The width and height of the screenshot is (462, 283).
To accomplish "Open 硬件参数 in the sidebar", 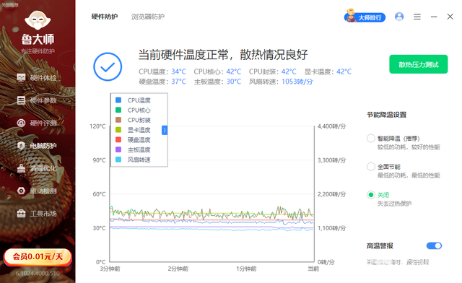I will [x=38, y=100].
